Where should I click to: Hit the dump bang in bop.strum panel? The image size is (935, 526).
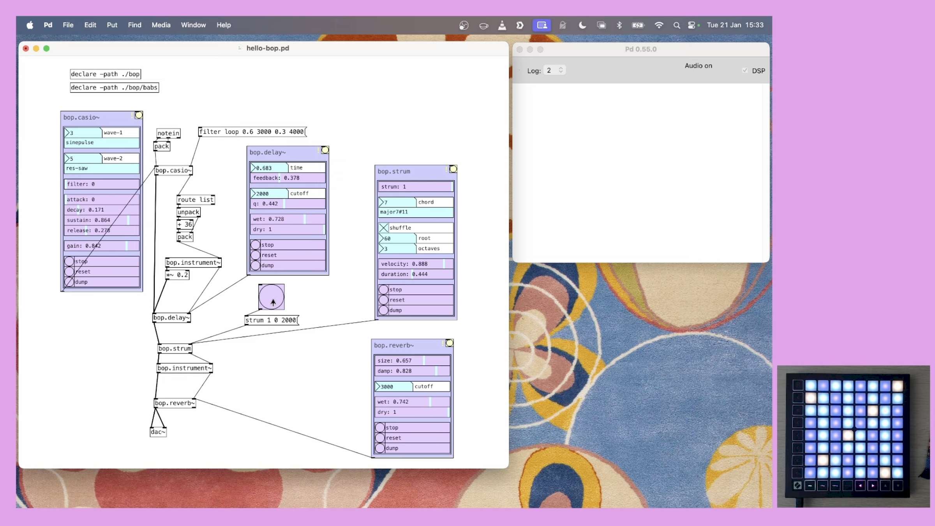[383, 310]
